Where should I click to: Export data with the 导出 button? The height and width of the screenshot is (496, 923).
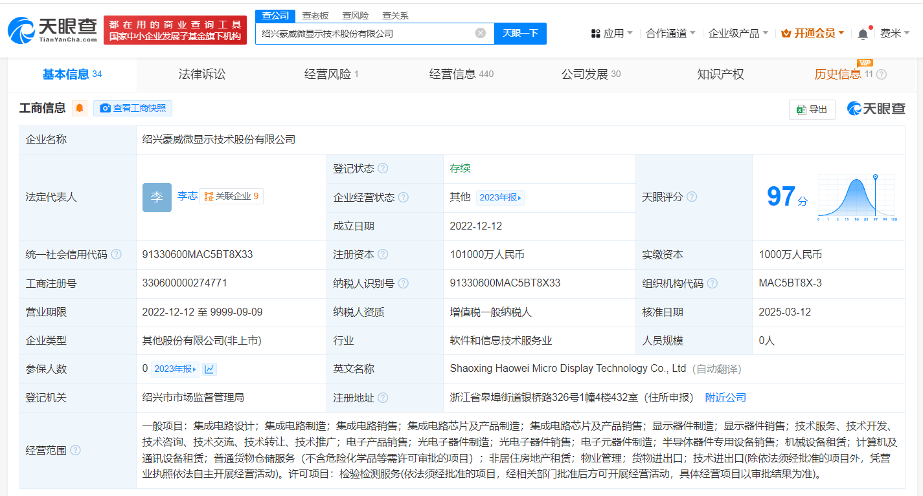point(812,109)
